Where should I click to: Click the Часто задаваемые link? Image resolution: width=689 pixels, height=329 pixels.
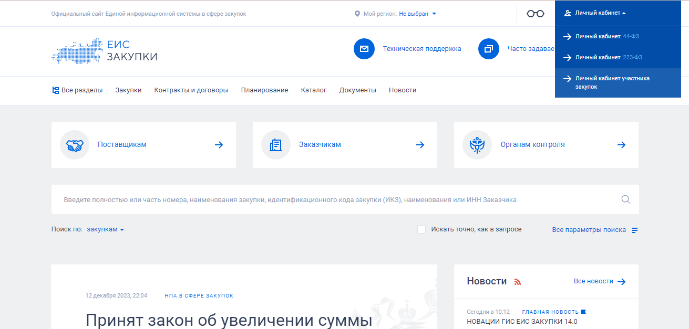(531, 49)
